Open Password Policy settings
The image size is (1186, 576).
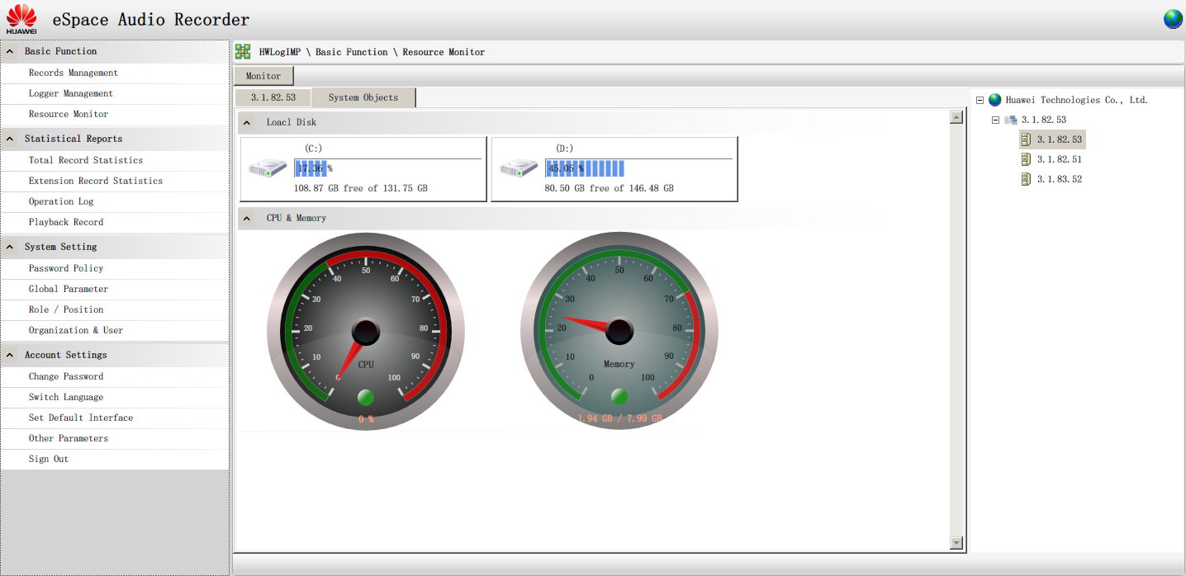(x=66, y=268)
